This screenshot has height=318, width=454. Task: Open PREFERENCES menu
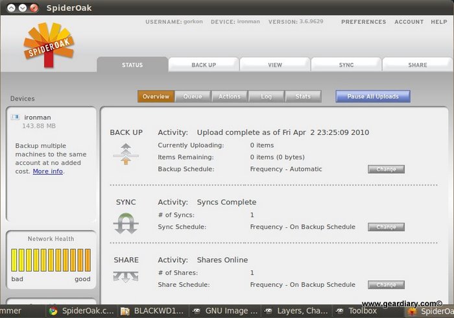point(364,22)
